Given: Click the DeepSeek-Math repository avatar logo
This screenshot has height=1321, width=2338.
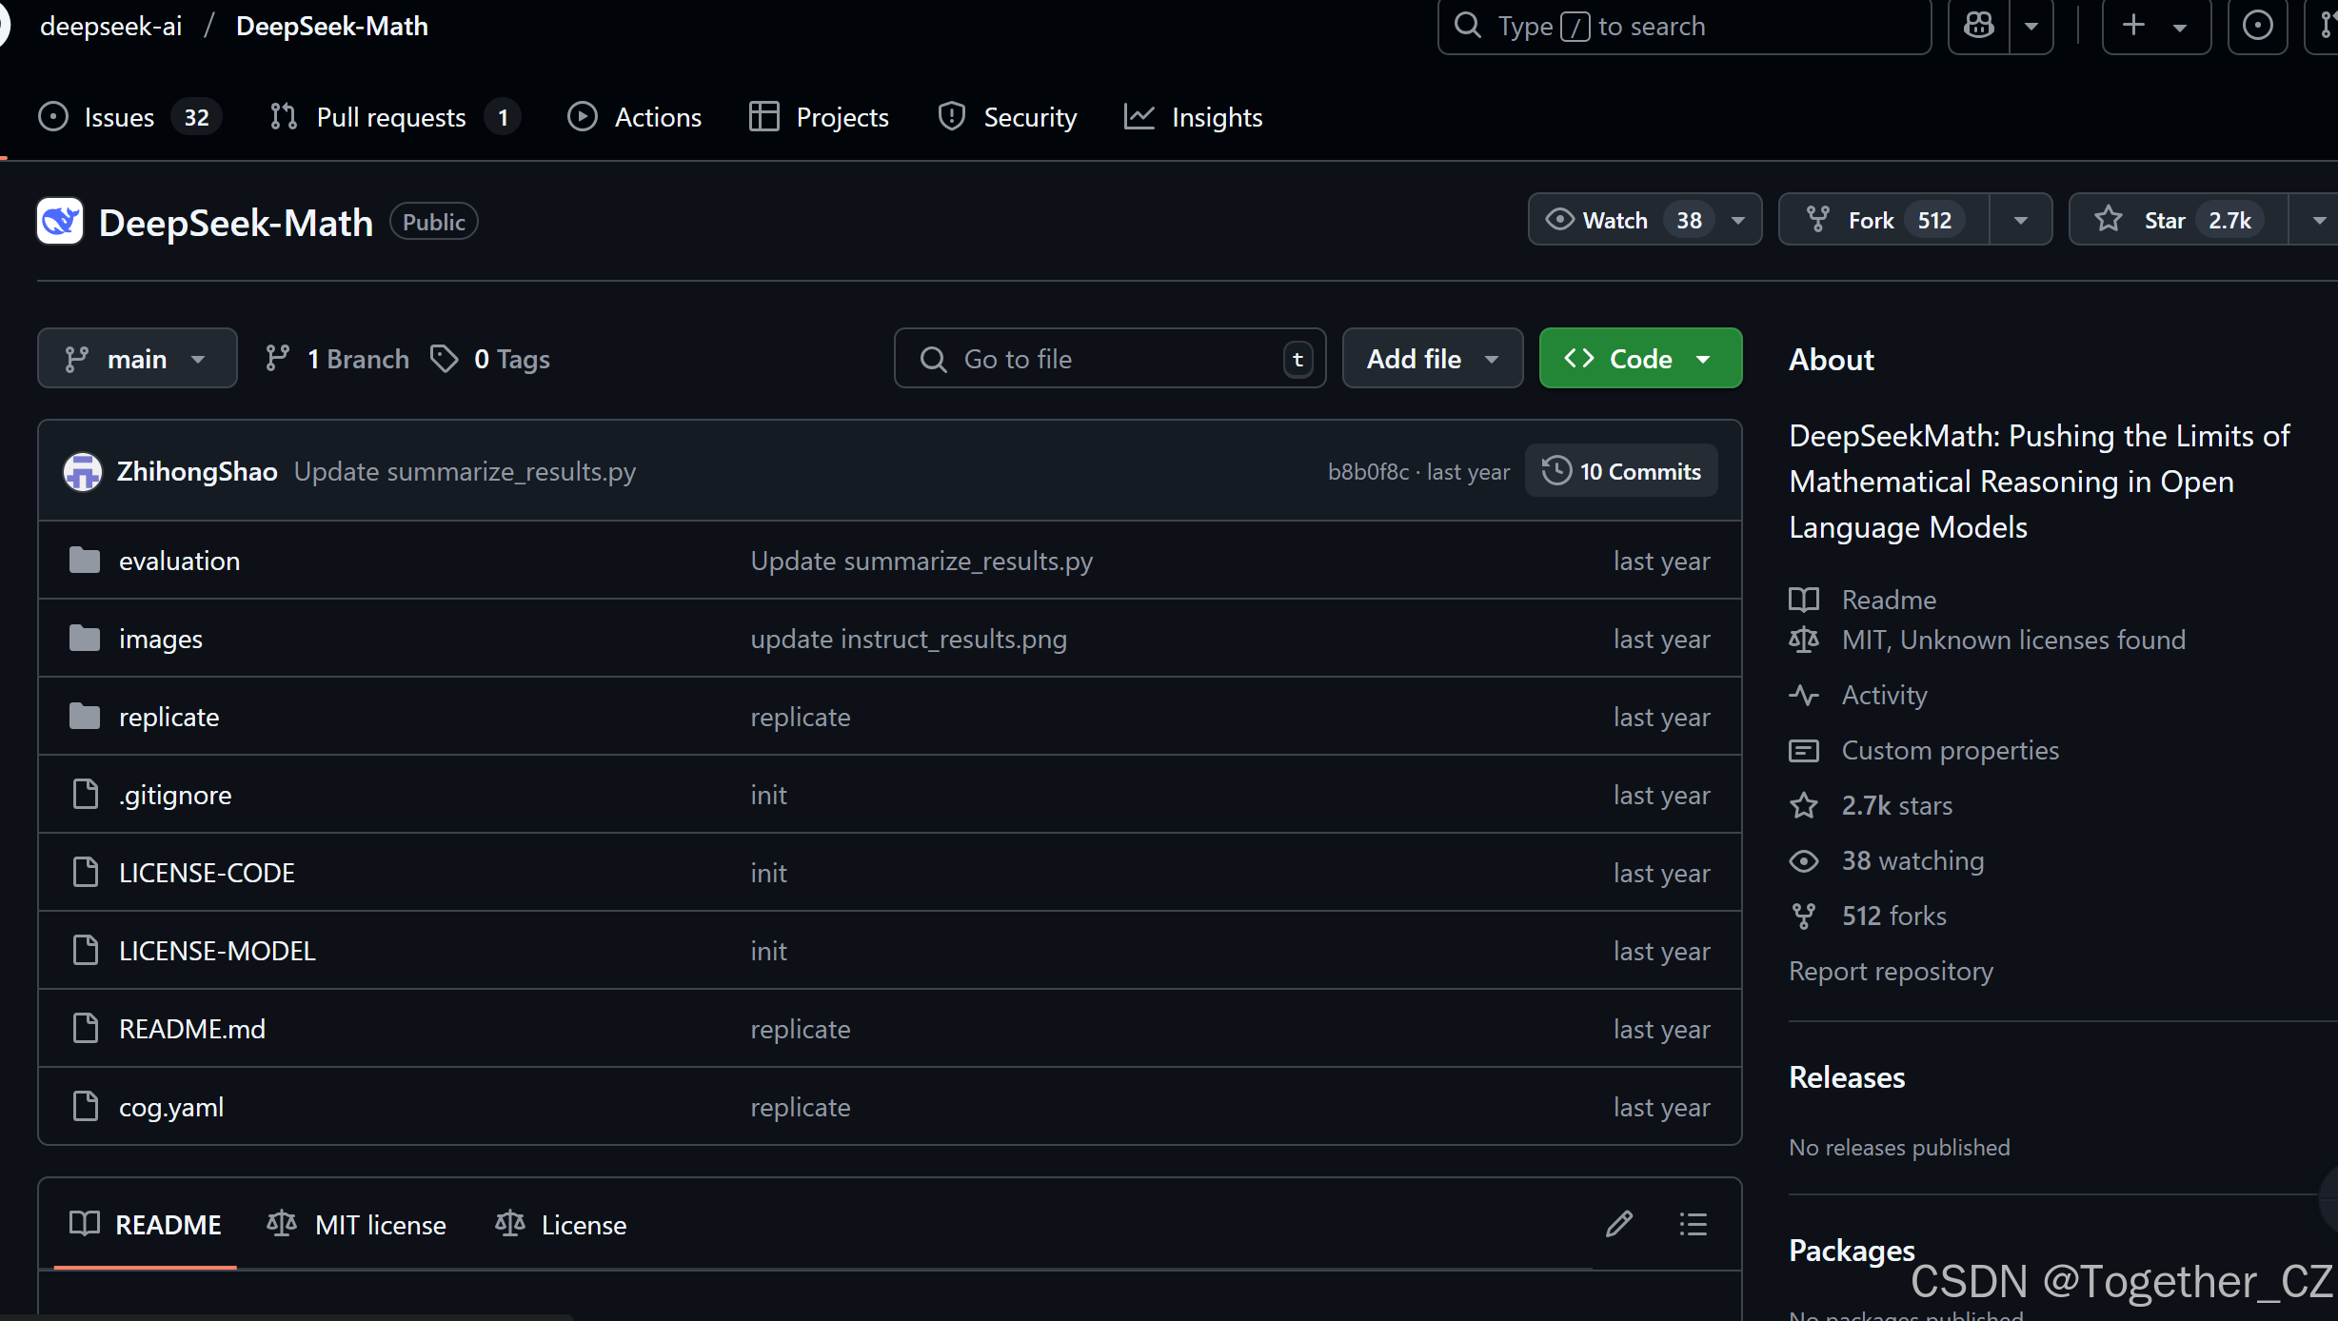Looking at the screenshot, I should [60, 222].
